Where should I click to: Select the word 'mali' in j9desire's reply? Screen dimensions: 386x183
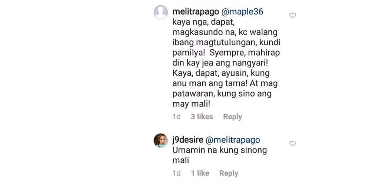pyautogui.click(x=181, y=161)
